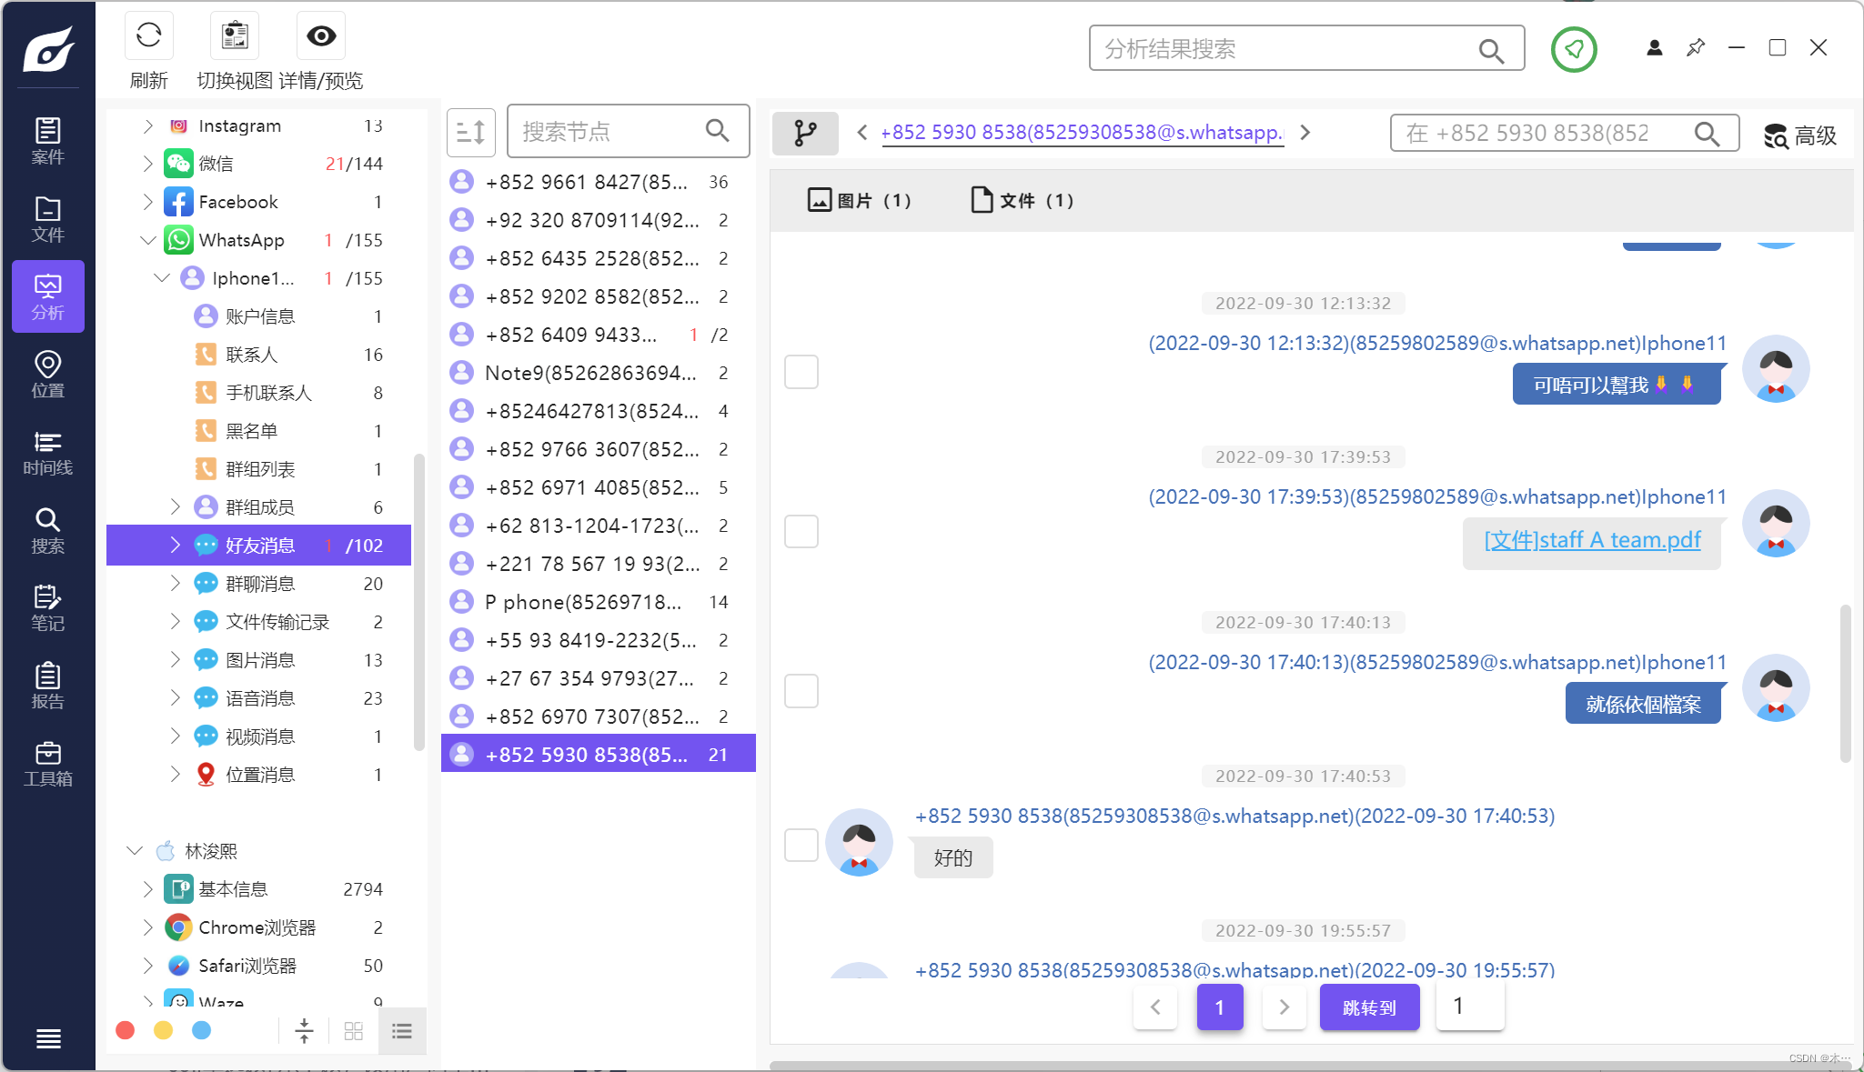Expand the Instagram tree node
The width and height of the screenshot is (1864, 1072).
pos(147,125)
